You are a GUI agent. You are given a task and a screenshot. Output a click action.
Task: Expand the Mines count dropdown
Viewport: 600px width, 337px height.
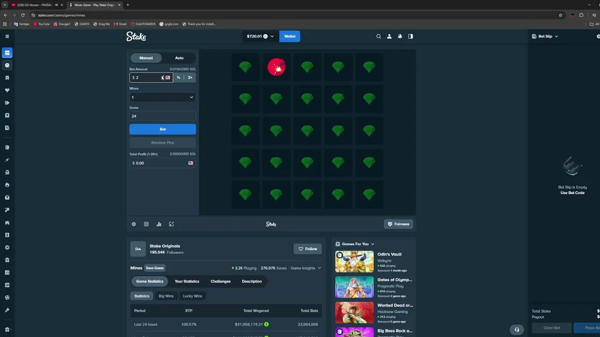pyautogui.click(x=163, y=97)
